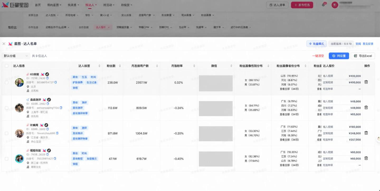
Task: Open the 找达人 menu
Action: tap(91, 5)
